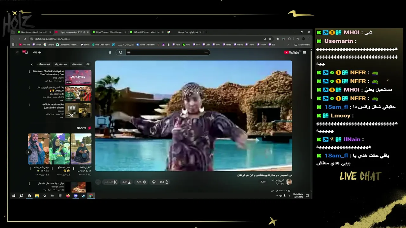Switch to the Holz Stream browser tab
Screen dimensions: 406x228
34,32
